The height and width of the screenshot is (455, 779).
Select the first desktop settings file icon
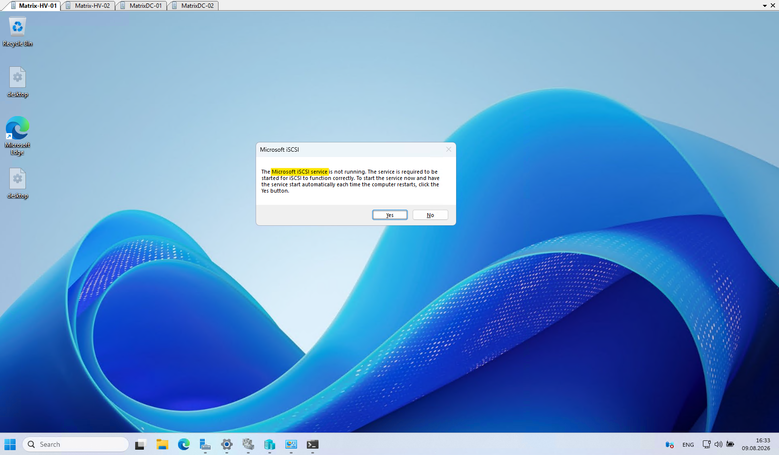(x=18, y=82)
